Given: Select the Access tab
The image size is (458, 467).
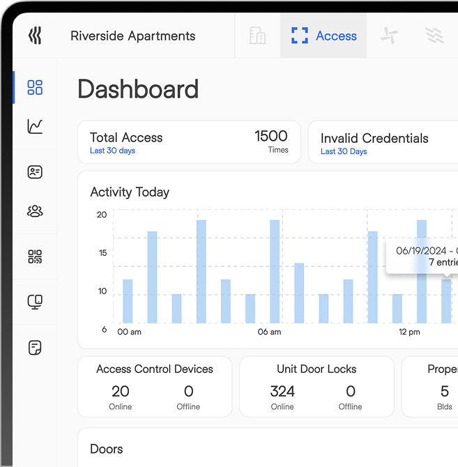Looking at the screenshot, I should (323, 36).
